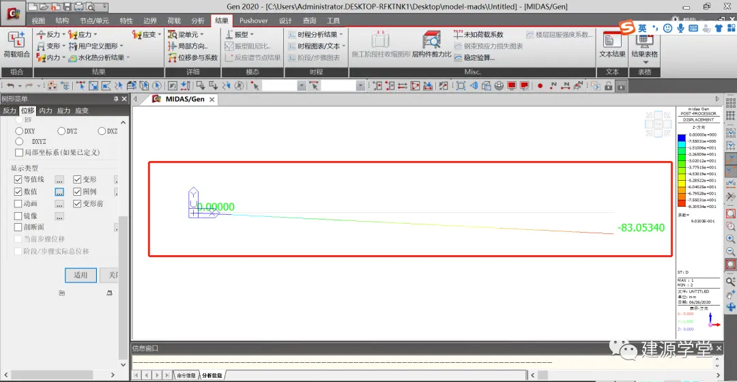Open the 未知荷载系数 unknown load factor tool
The width and height of the screenshot is (737, 382).
(x=478, y=34)
